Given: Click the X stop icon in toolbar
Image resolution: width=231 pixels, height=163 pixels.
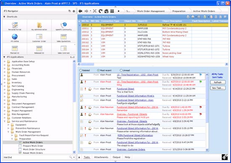Looking at the screenshot, I should (95, 11).
